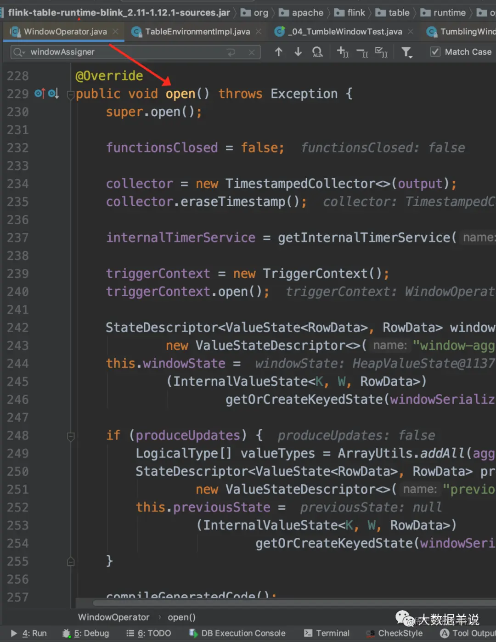The image size is (496, 642).
Task: Go to previous search occurrence (up arrow)
Action: point(279,52)
